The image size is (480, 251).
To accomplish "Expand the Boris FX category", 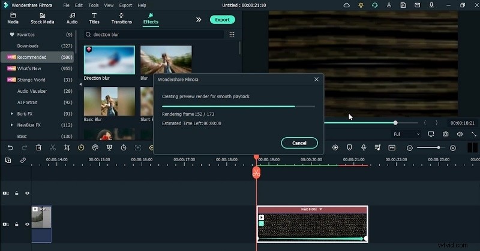I will click(12, 114).
